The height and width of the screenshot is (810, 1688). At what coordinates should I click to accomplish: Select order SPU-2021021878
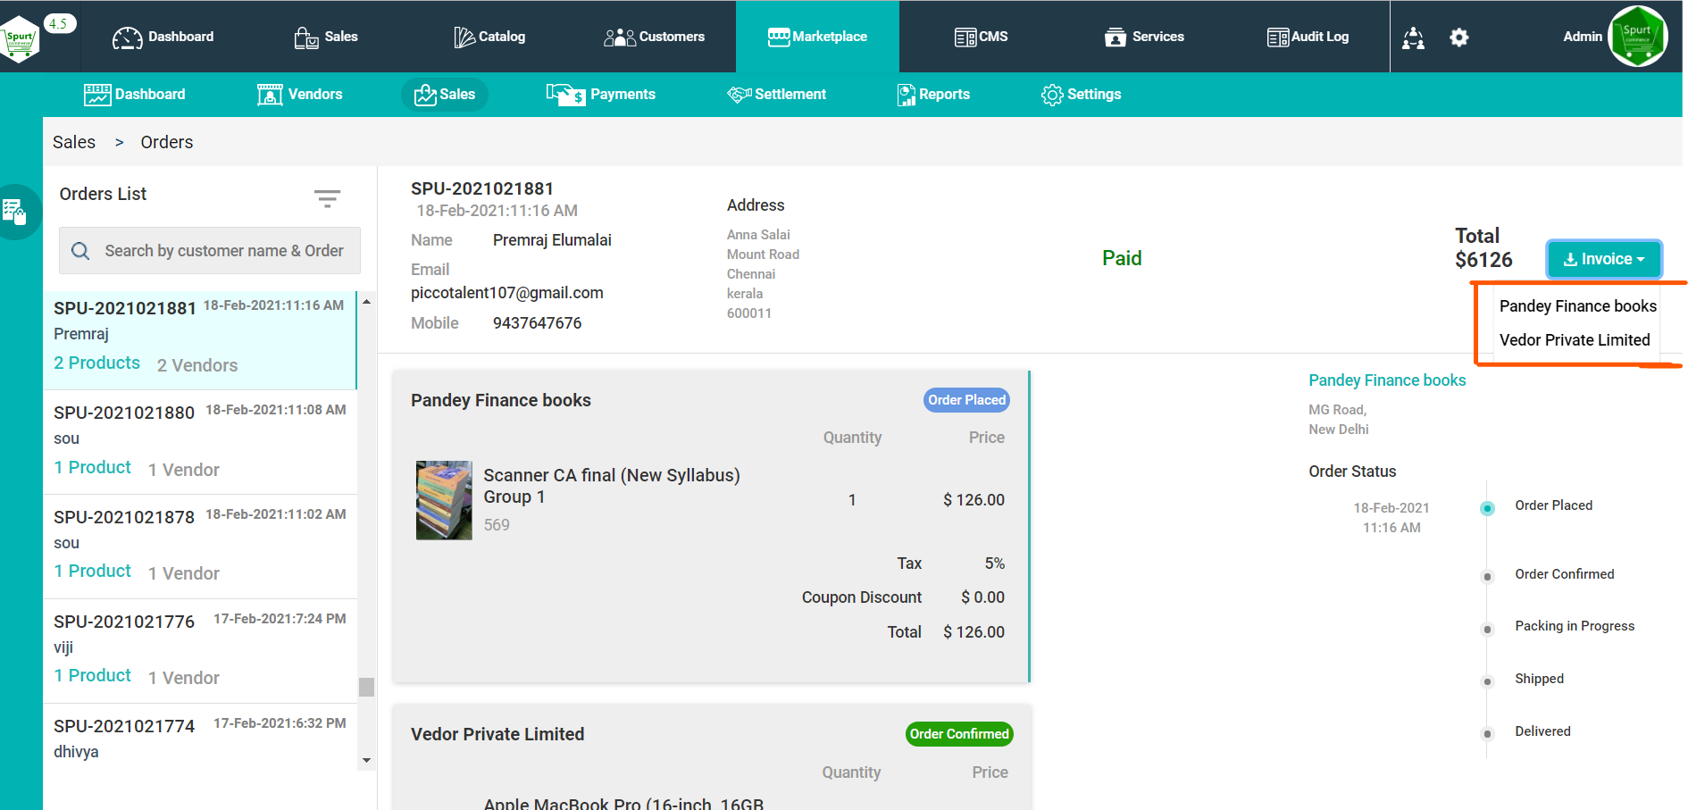(x=200, y=547)
